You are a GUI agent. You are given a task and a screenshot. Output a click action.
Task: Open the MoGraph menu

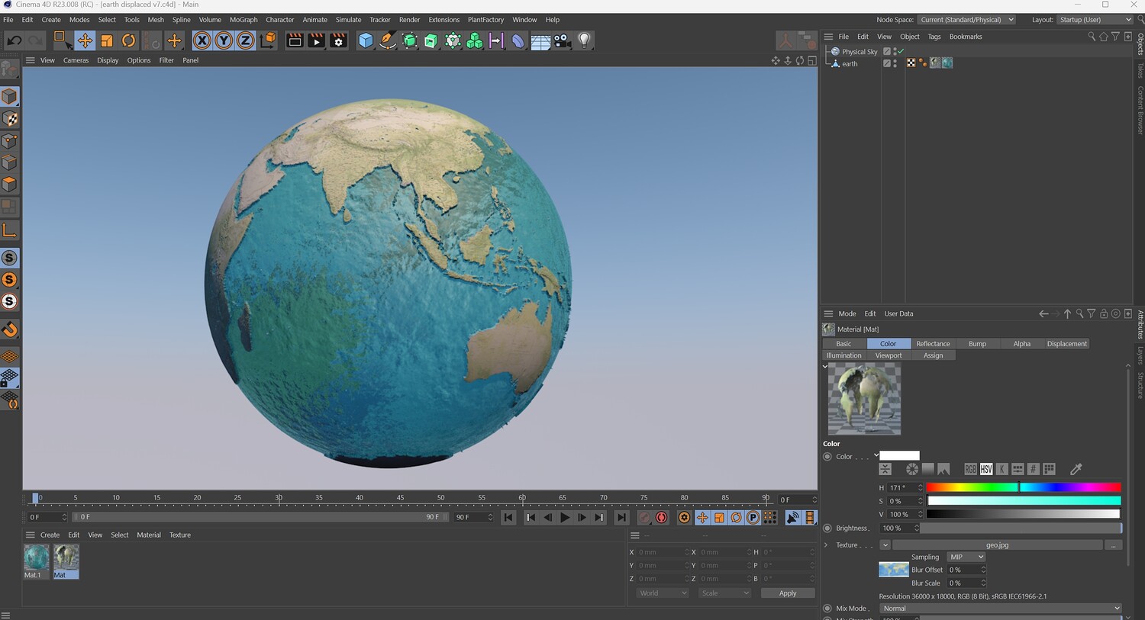tap(244, 20)
